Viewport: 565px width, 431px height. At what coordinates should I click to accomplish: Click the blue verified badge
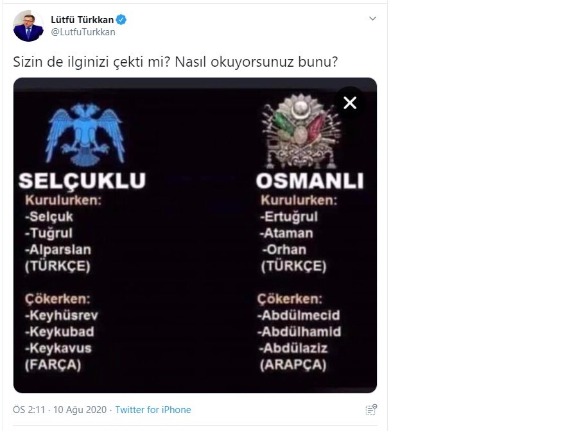(x=121, y=19)
